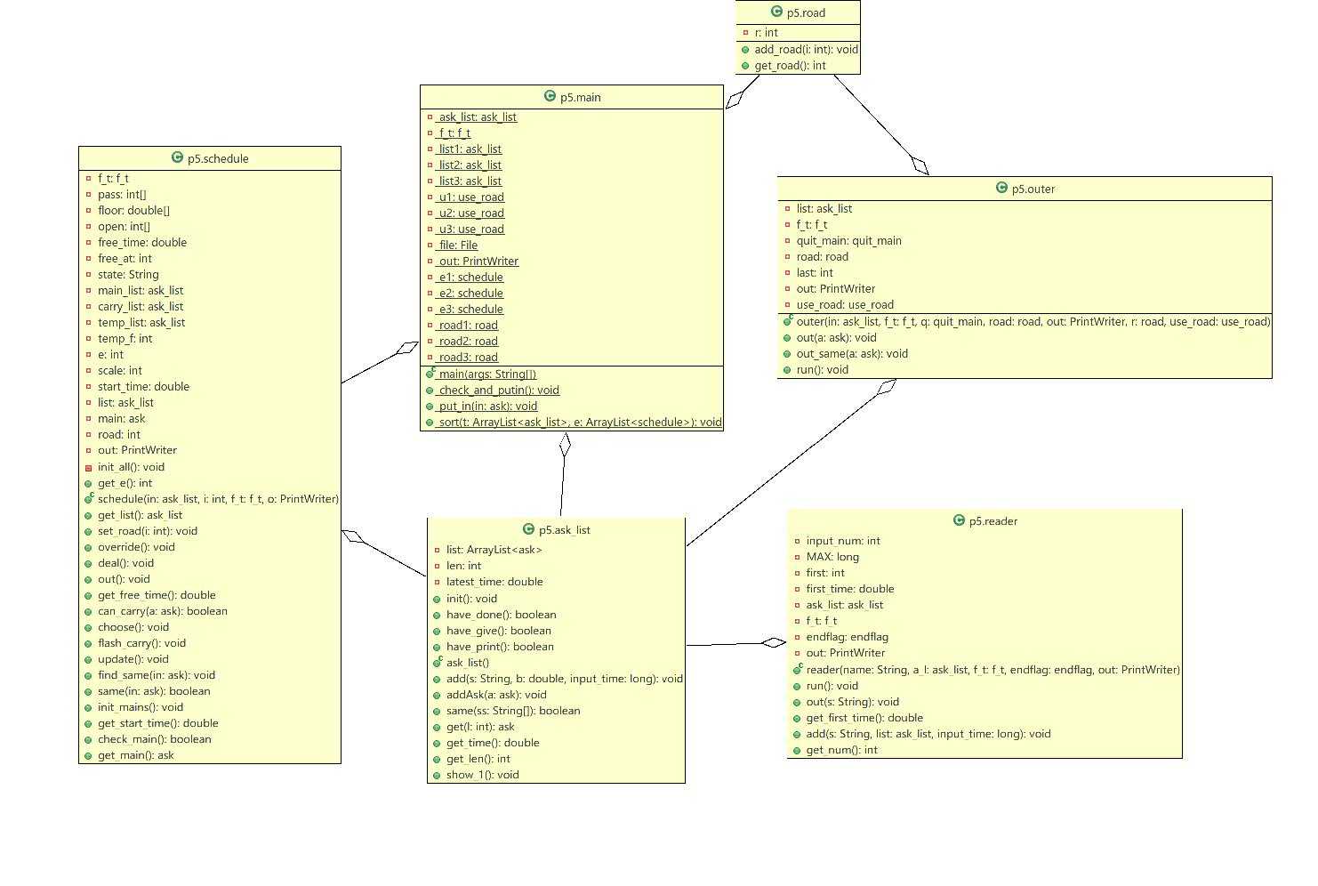Click the field icon of '_file: File'

[x=430, y=246]
